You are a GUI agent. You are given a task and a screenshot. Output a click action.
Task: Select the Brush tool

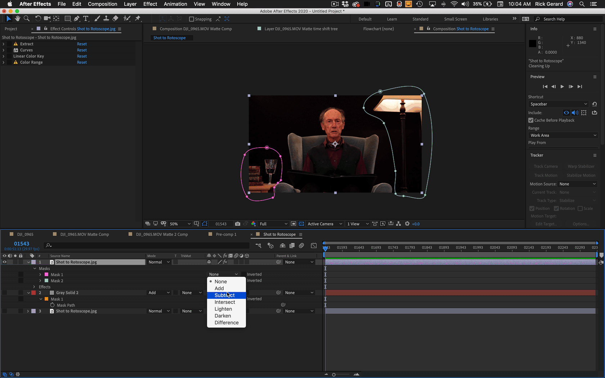click(97, 19)
